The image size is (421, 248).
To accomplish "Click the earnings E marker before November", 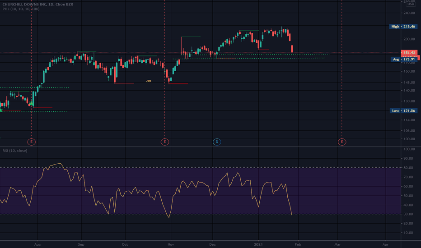I will coord(165,142).
